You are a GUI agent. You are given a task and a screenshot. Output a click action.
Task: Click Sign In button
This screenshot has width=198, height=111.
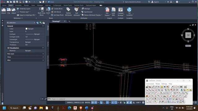pyautogui.click(x=155, y=2)
